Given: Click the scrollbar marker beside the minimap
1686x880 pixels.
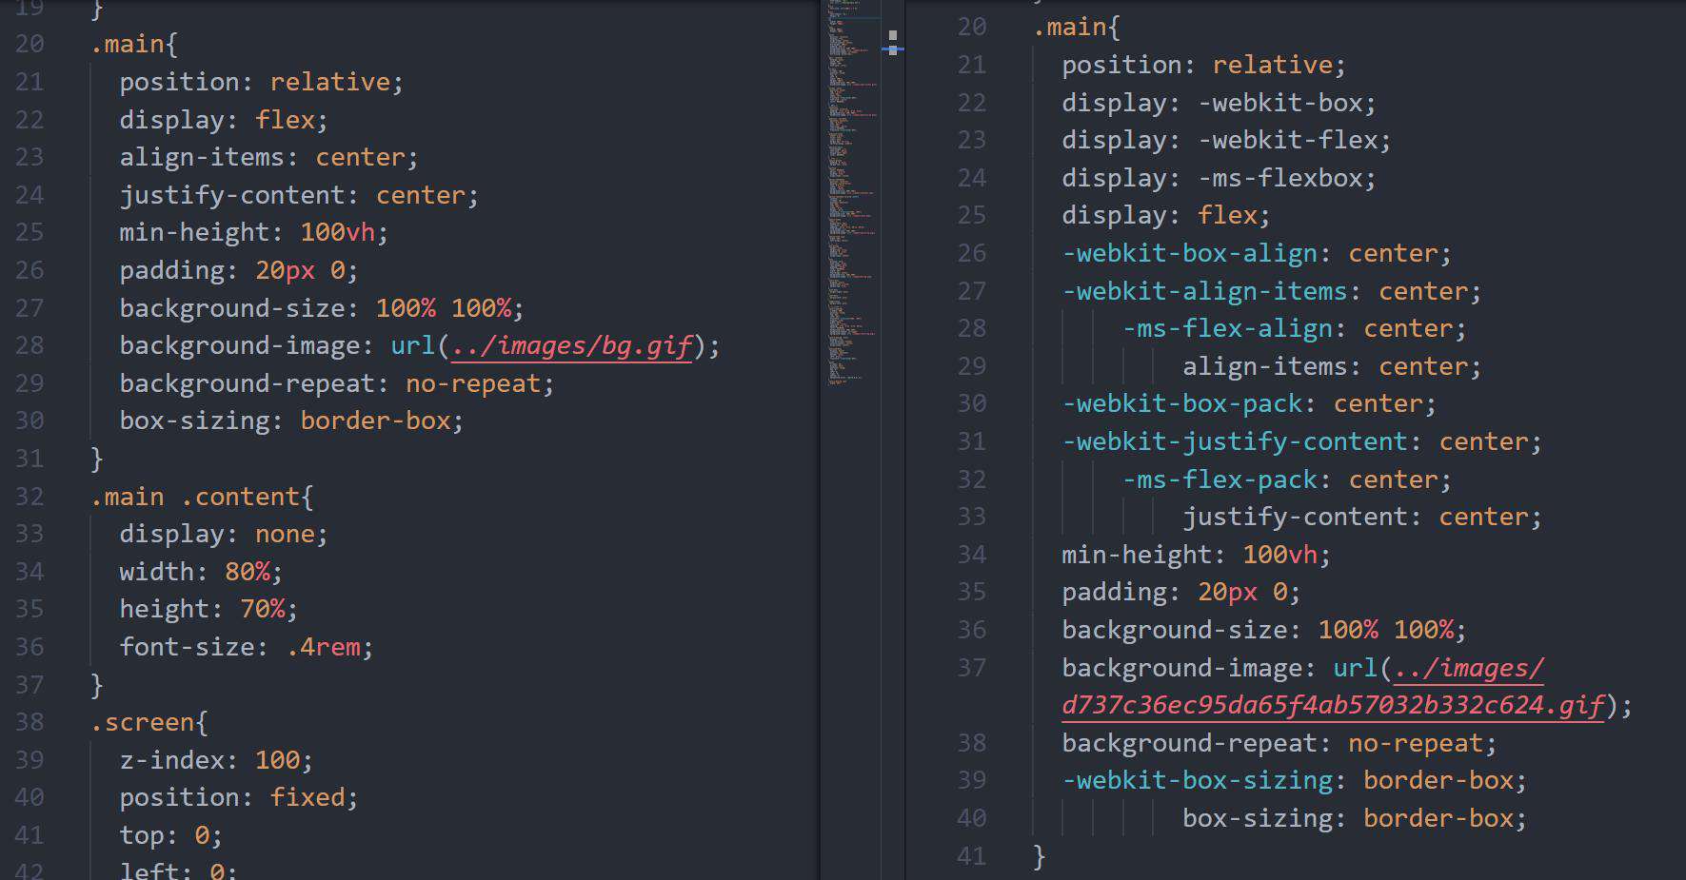Looking at the screenshot, I should tap(893, 42).
